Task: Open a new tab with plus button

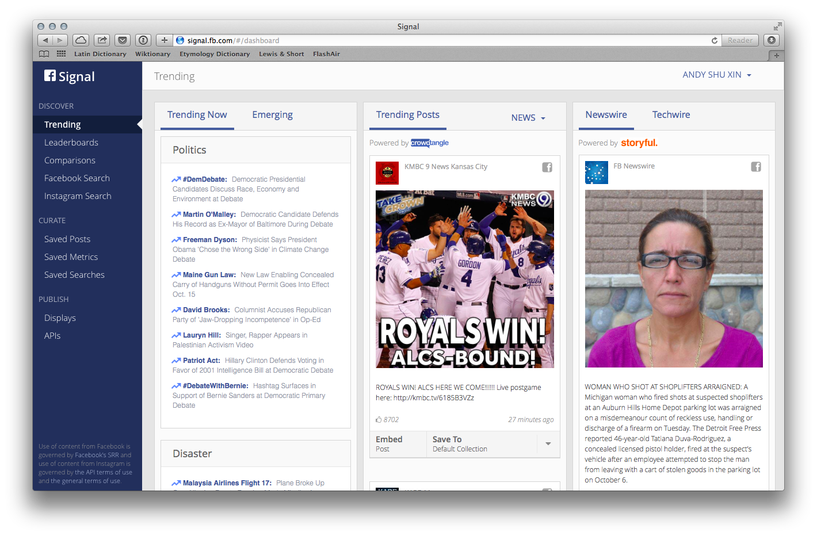Action: [x=776, y=55]
